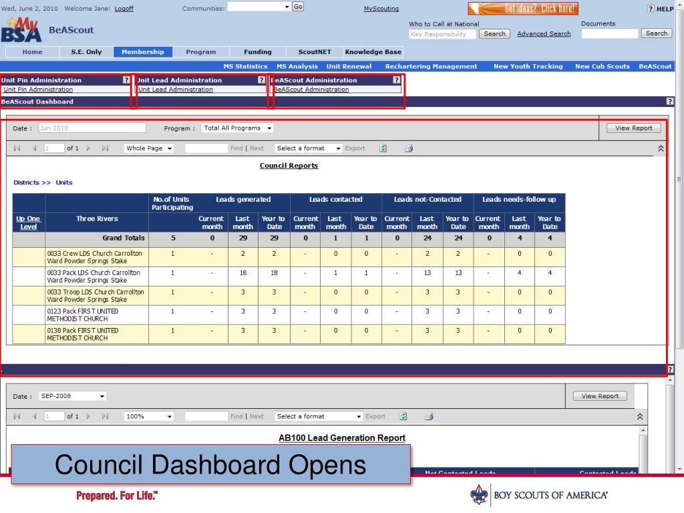
Task: Click Search button for Who to Call
Action: coord(494,33)
